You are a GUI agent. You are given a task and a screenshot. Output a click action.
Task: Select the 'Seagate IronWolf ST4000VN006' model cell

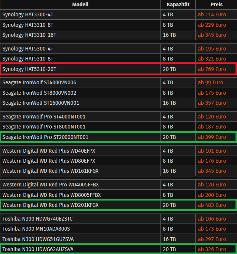[80, 82]
